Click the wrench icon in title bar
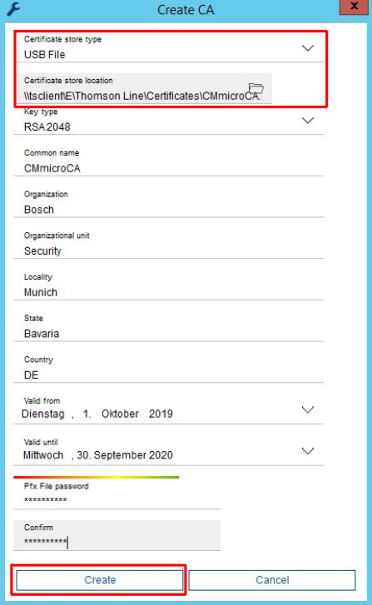The width and height of the screenshot is (372, 605). 13,9
